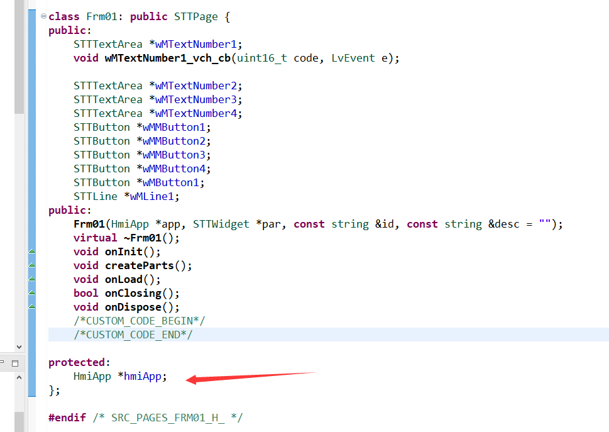The image size is (609, 432).
Task: Click the &desc parameter in constructor
Action: click(503, 224)
